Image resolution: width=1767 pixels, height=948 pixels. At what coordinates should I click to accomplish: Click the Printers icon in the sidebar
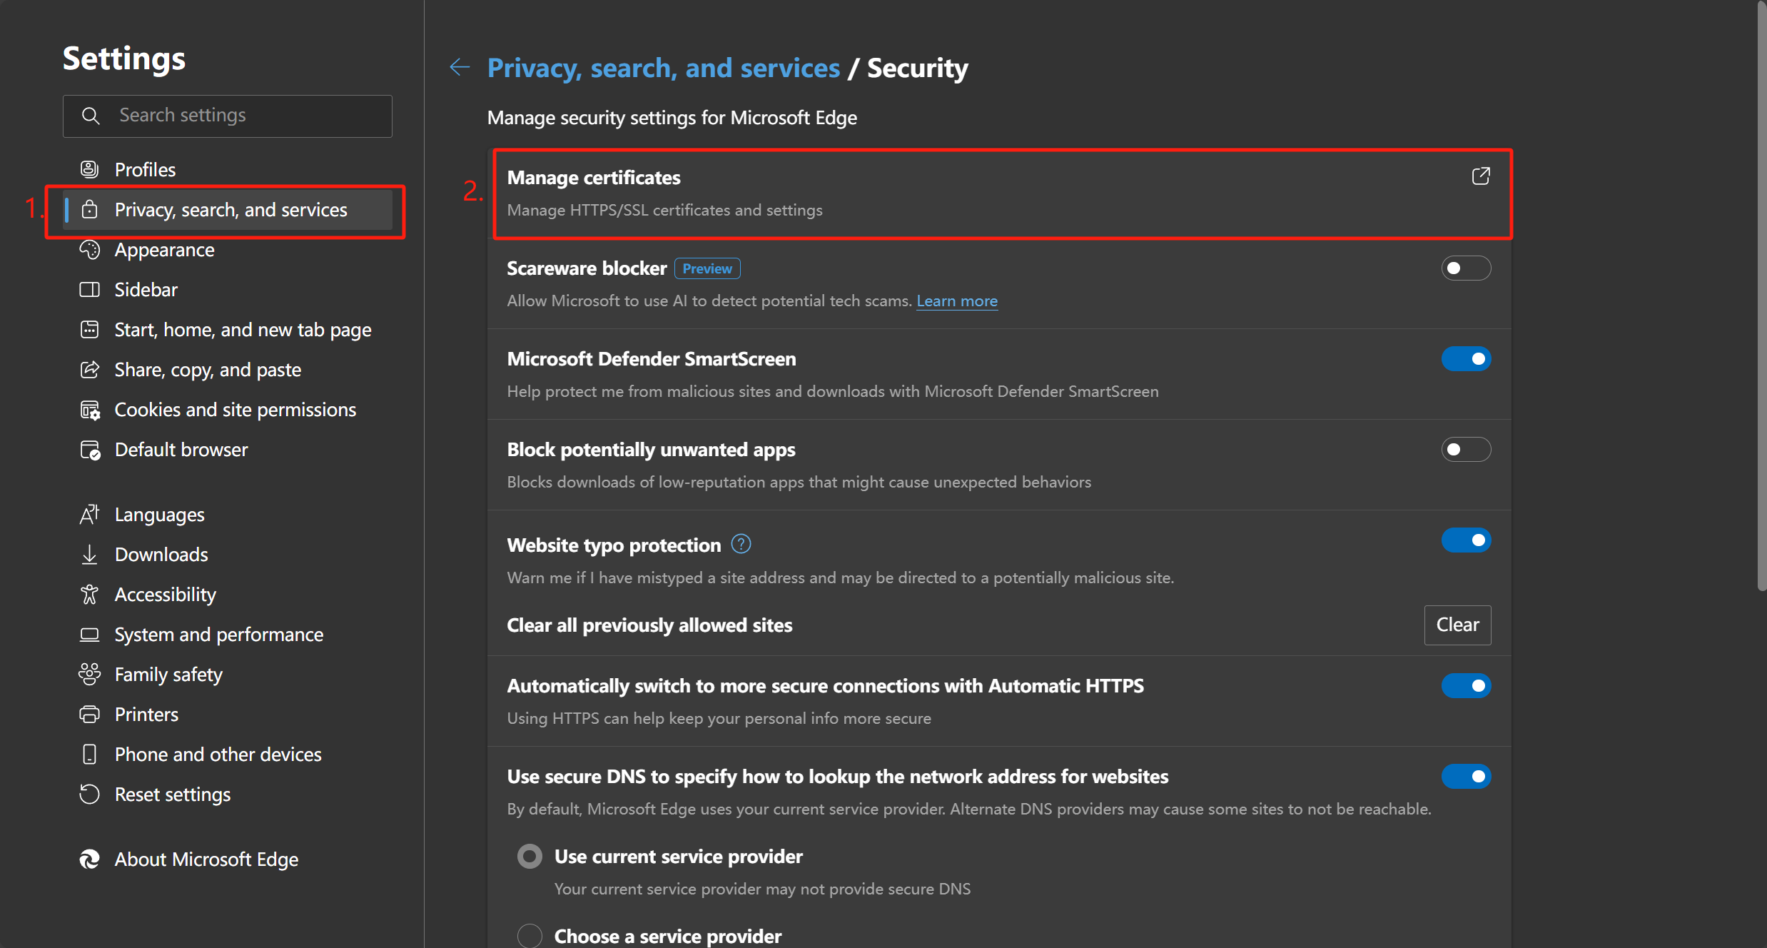point(89,715)
